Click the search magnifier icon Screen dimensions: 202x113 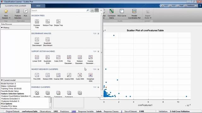click(88, 10)
